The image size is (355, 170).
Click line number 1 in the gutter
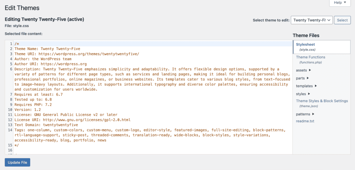click(11, 44)
